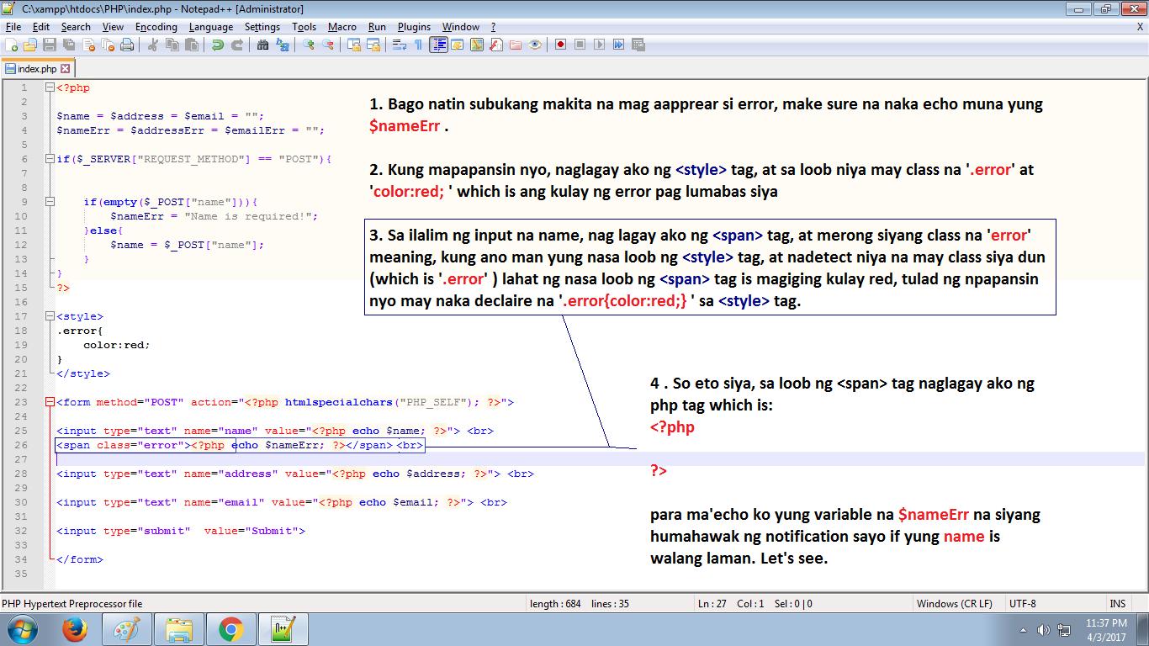Open a file using the Open folder icon

29,44
